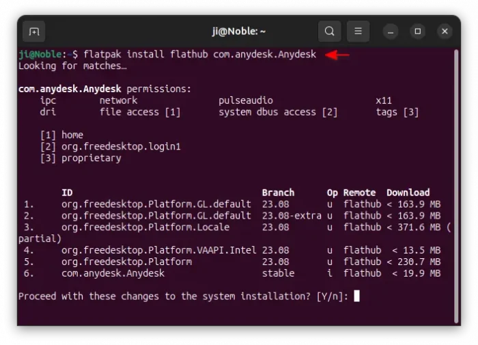Open the hamburger main menu

coord(358,31)
